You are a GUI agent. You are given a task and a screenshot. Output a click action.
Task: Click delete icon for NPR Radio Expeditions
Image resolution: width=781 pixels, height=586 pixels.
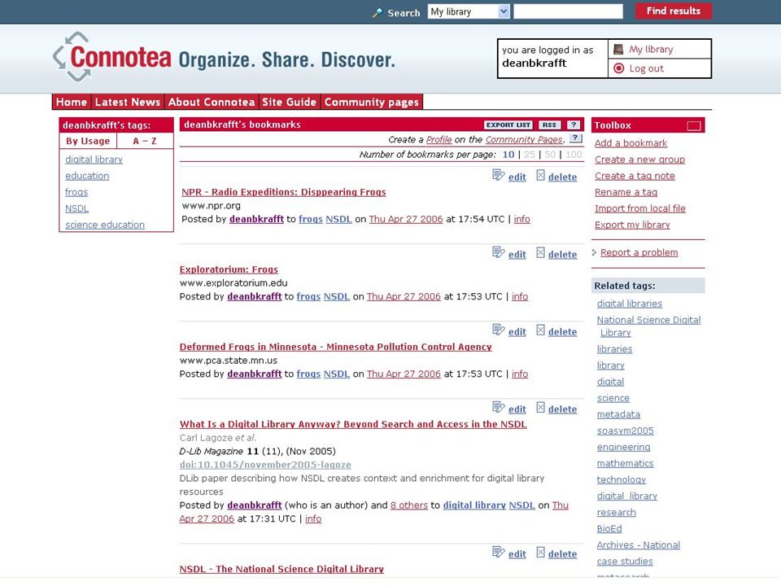click(x=540, y=175)
